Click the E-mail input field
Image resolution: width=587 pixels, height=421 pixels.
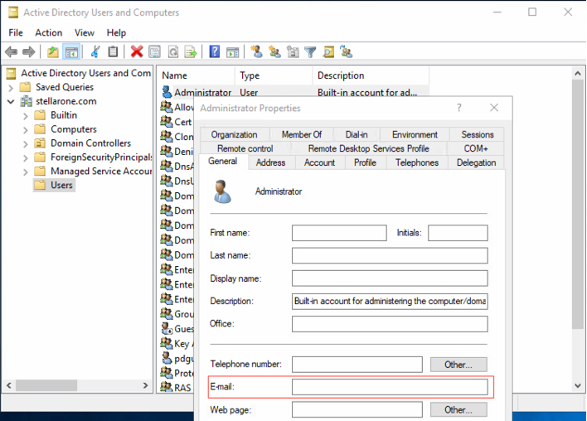390,387
